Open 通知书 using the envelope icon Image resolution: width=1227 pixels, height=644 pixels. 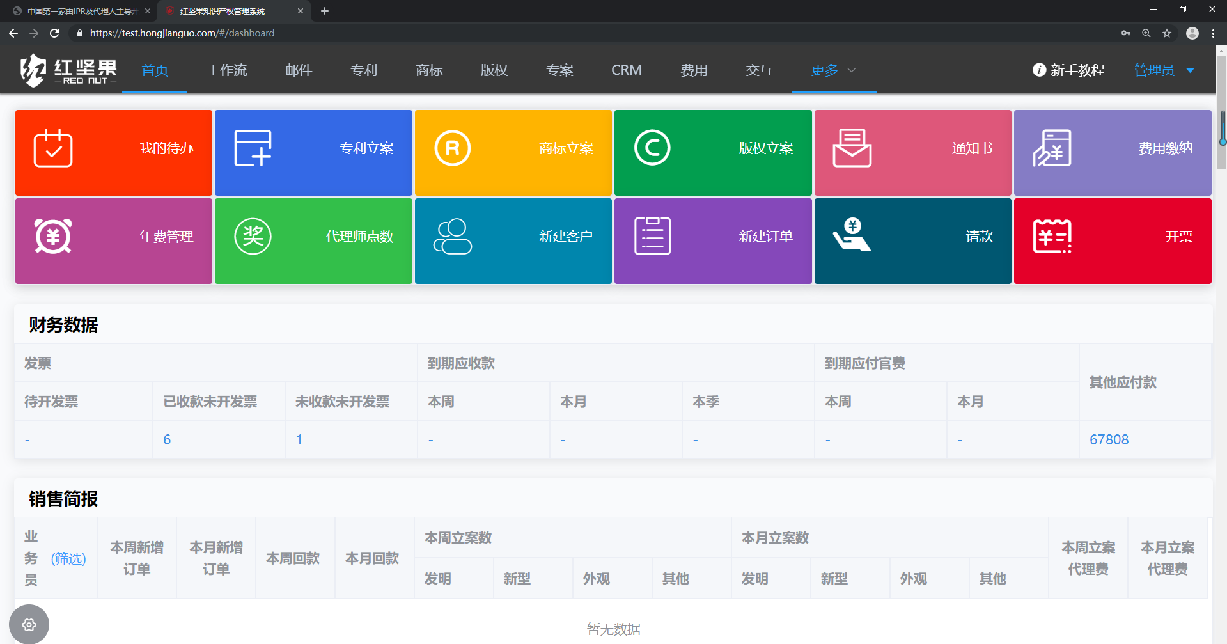pos(852,148)
